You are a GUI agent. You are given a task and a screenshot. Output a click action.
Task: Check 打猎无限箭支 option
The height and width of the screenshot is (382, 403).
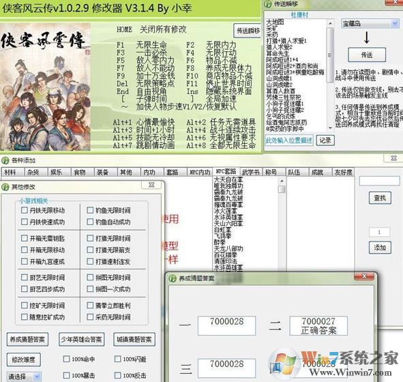coord(90,250)
